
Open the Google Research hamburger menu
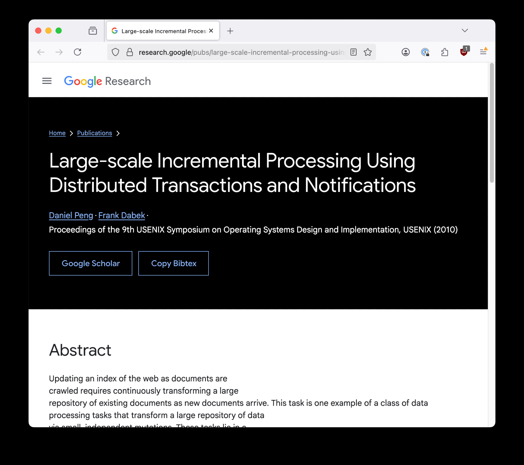click(x=47, y=81)
